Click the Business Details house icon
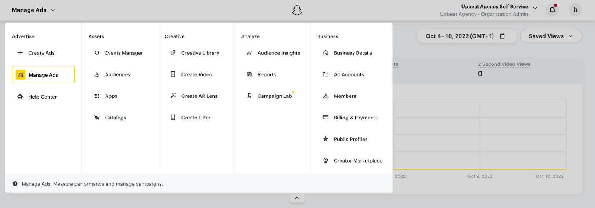Image resolution: width=595 pixels, height=208 pixels. coord(325,53)
